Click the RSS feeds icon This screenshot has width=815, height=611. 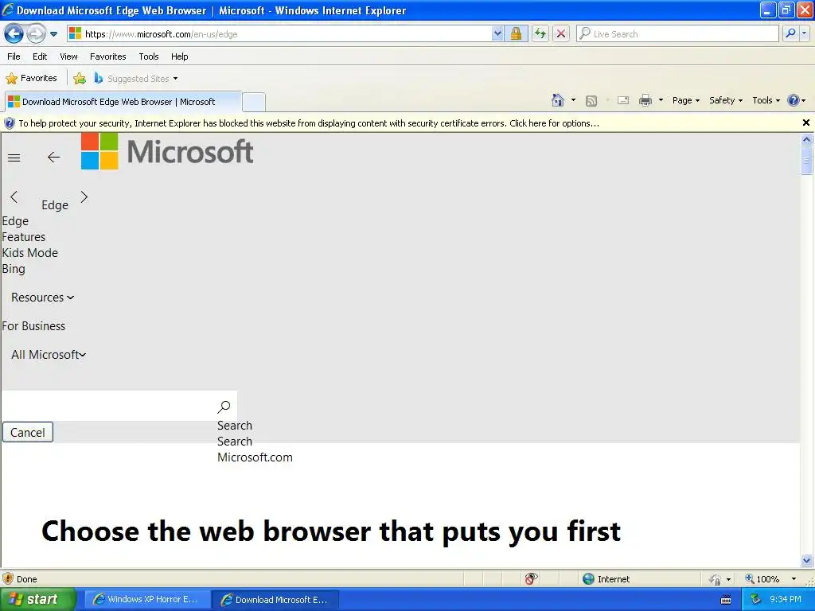coord(591,101)
